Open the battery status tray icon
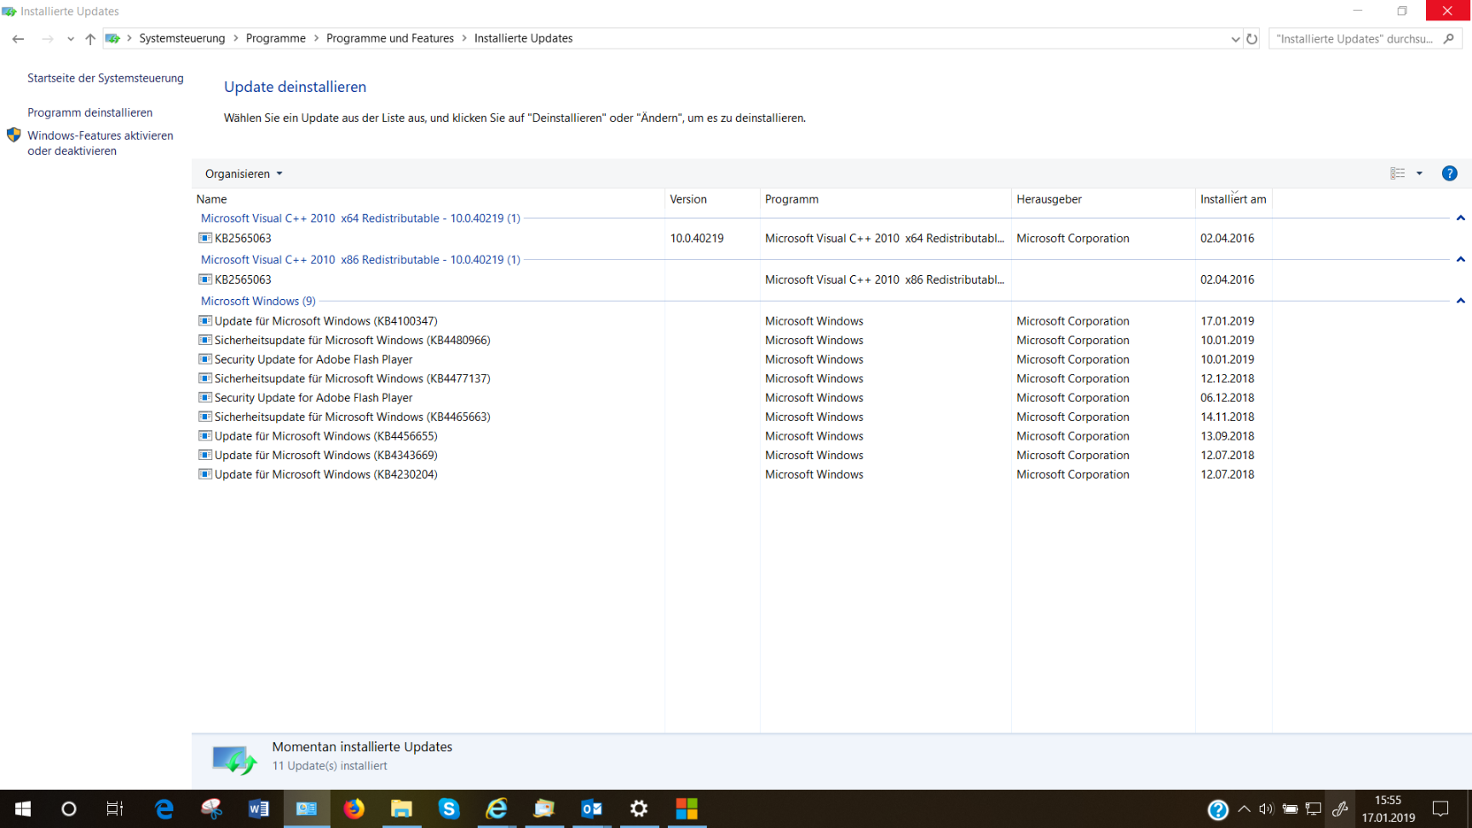This screenshot has height=828, width=1472. 1291,809
